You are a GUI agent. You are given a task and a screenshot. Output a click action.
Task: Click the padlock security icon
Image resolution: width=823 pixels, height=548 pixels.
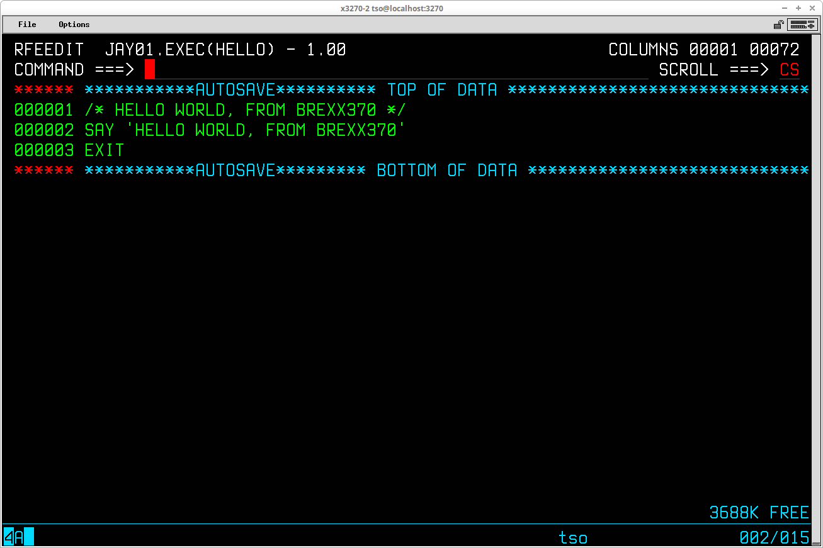779,25
